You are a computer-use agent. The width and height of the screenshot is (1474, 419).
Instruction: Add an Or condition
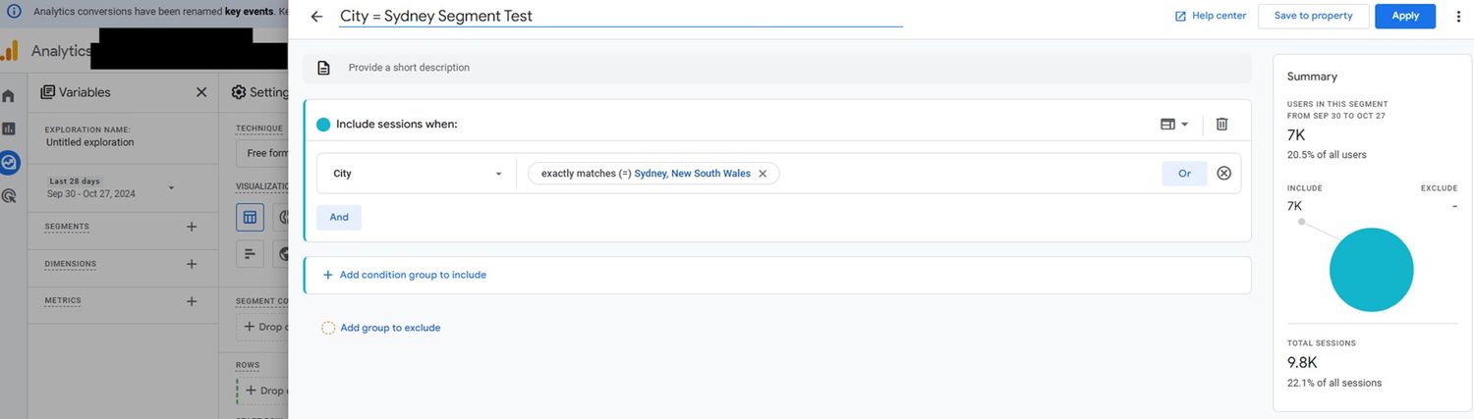pyautogui.click(x=1184, y=174)
